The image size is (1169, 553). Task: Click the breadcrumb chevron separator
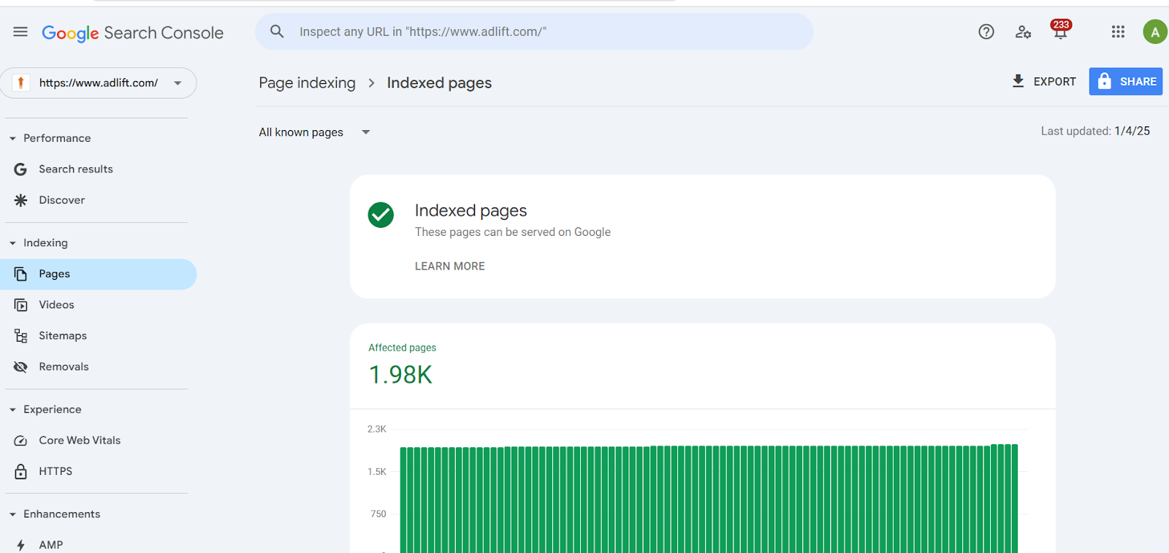tap(371, 83)
